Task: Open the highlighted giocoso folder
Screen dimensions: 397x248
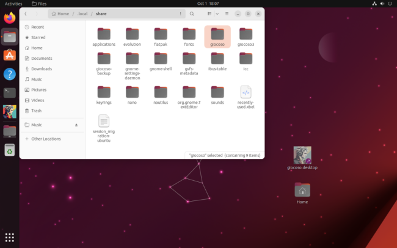Action: click(x=217, y=37)
